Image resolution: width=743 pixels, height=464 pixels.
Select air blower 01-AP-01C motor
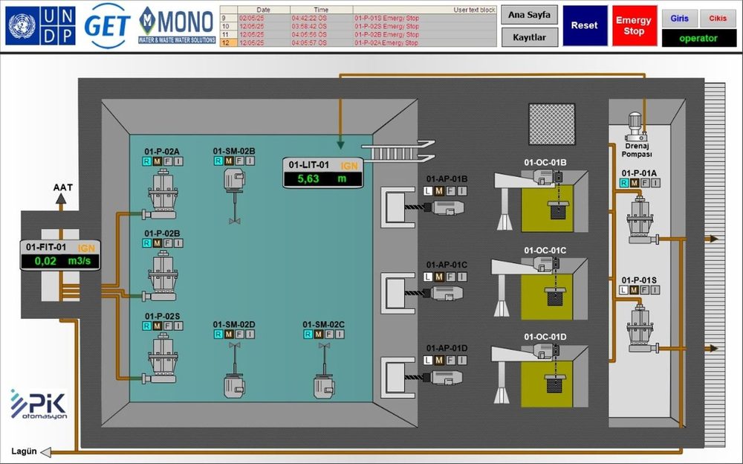[x=443, y=293]
